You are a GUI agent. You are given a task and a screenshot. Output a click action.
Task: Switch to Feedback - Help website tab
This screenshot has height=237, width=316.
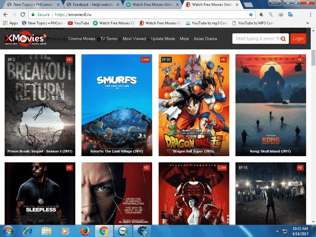[93, 4]
